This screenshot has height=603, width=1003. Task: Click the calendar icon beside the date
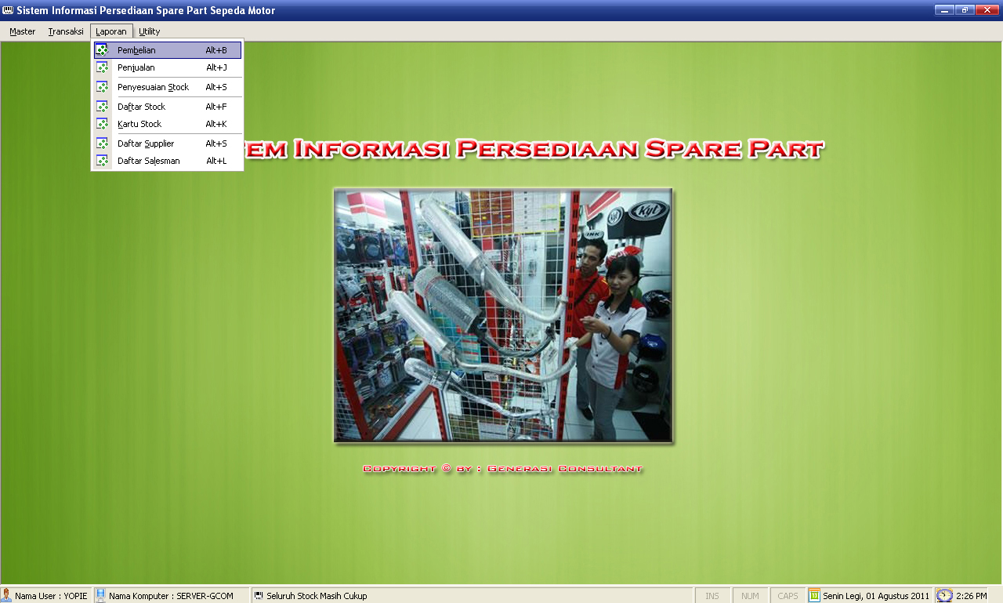pos(814,596)
